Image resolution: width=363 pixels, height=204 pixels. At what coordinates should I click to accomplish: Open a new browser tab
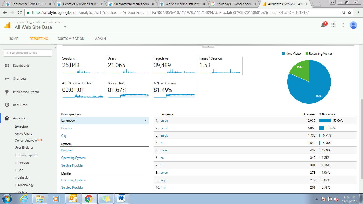tap(316, 4)
